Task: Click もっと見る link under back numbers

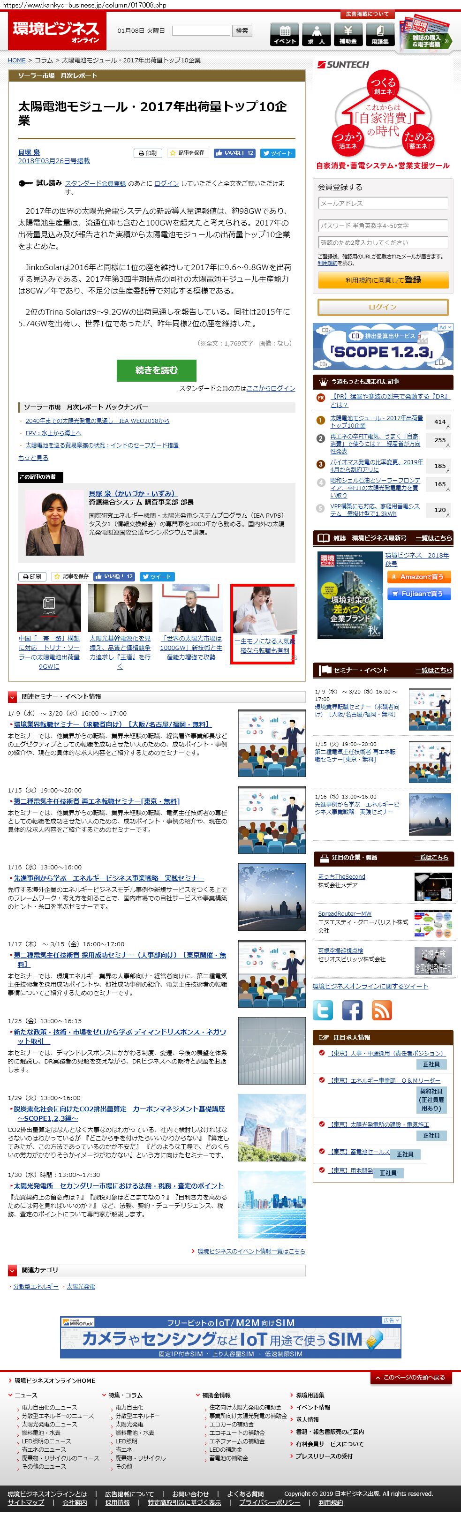Action: 33,458
